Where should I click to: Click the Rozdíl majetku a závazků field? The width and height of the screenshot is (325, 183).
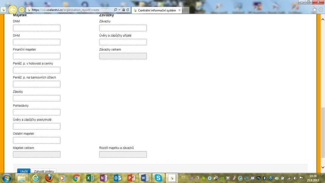tap(123, 154)
